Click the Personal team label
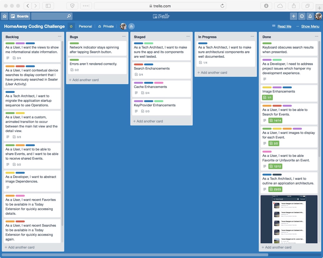This screenshot has height=258, width=323. pyautogui.click(x=85, y=26)
